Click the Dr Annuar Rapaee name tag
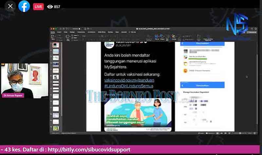 pos(11,95)
